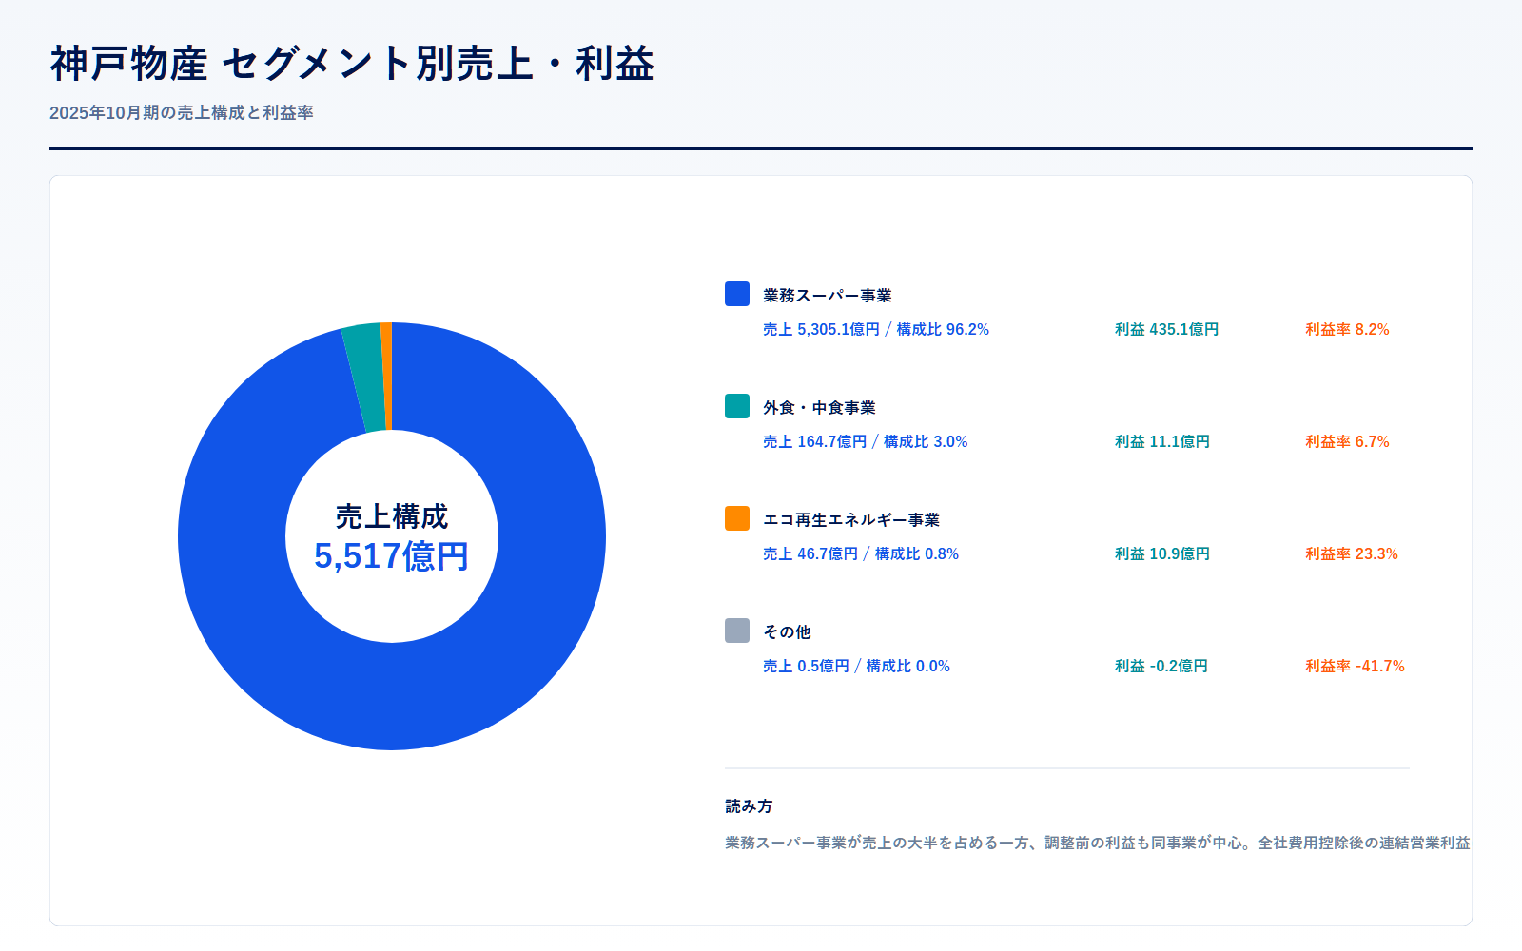1522x951 pixels.
Task: Click the large blue donut chart segment
Action: click(x=392, y=699)
